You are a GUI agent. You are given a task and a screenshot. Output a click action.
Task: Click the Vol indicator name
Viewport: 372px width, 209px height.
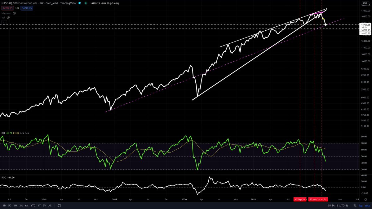pyautogui.click(x=3, y=18)
